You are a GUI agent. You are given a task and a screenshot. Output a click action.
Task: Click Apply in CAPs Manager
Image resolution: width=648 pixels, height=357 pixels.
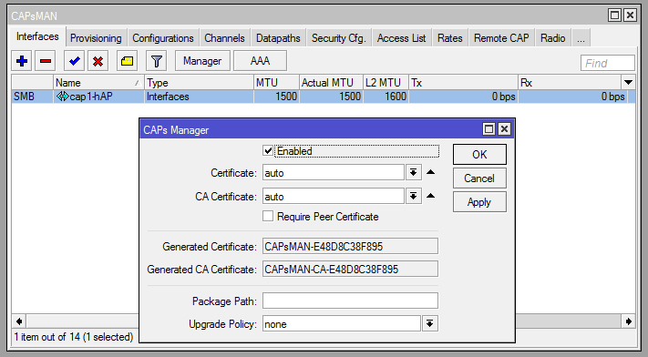(x=479, y=202)
